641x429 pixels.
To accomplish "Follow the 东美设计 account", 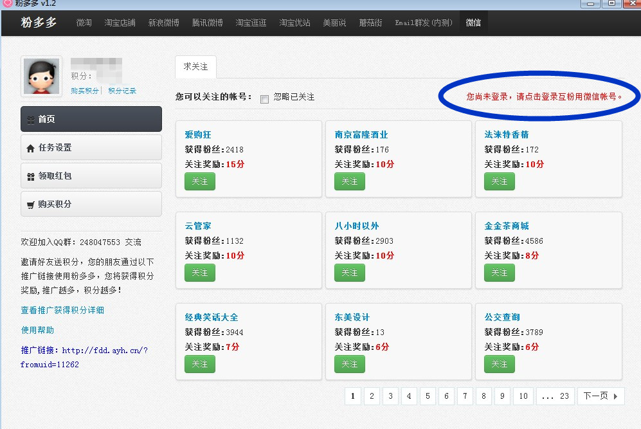I will click(350, 364).
